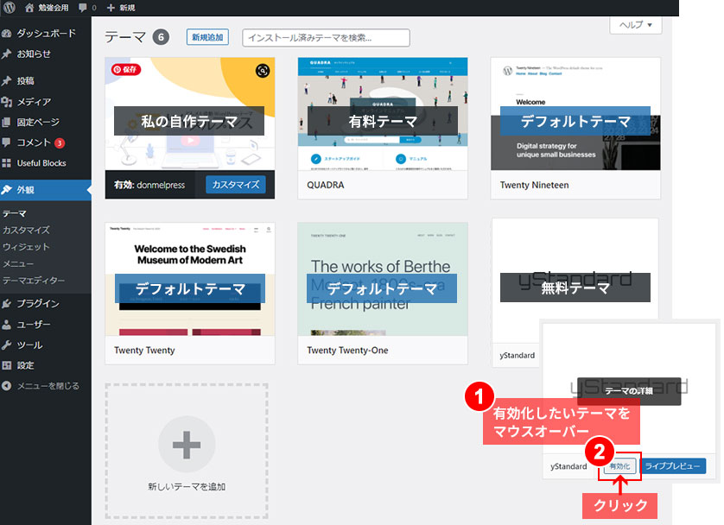Screen dimensions: 724x525
Task: Click the カスタマイズ button on donmelpress theme
Action: tap(236, 185)
